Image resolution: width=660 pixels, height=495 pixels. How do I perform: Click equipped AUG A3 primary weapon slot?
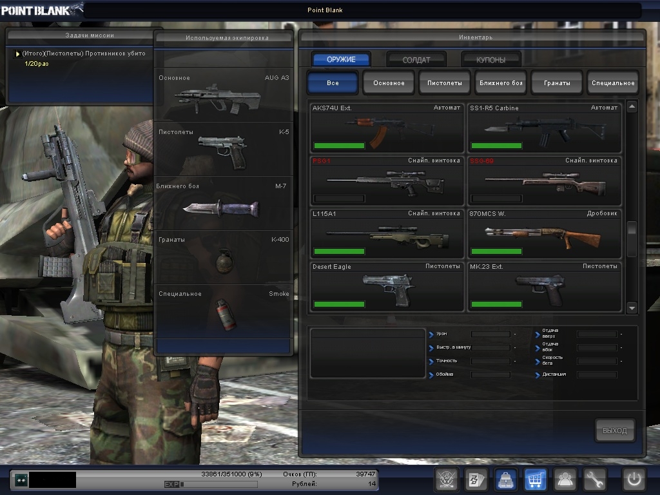pyautogui.click(x=224, y=95)
